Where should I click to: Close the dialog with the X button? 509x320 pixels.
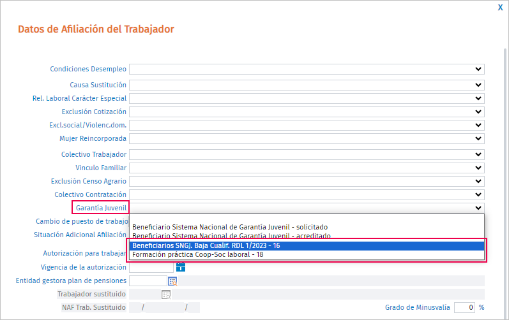(x=500, y=8)
